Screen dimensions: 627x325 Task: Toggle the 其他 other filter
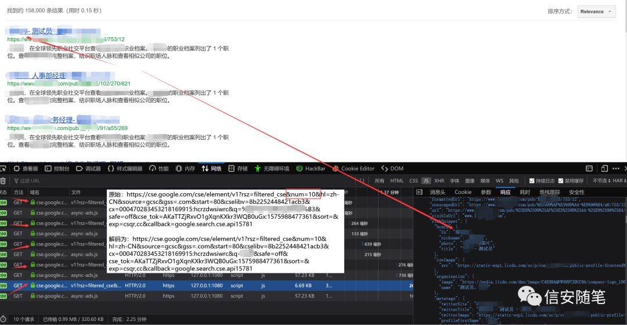click(x=513, y=180)
